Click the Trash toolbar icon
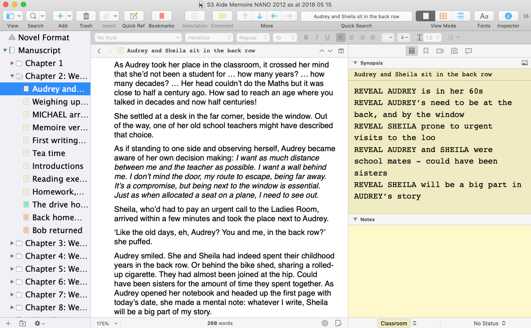This screenshot has height=328, width=531. [x=86, y=16]
